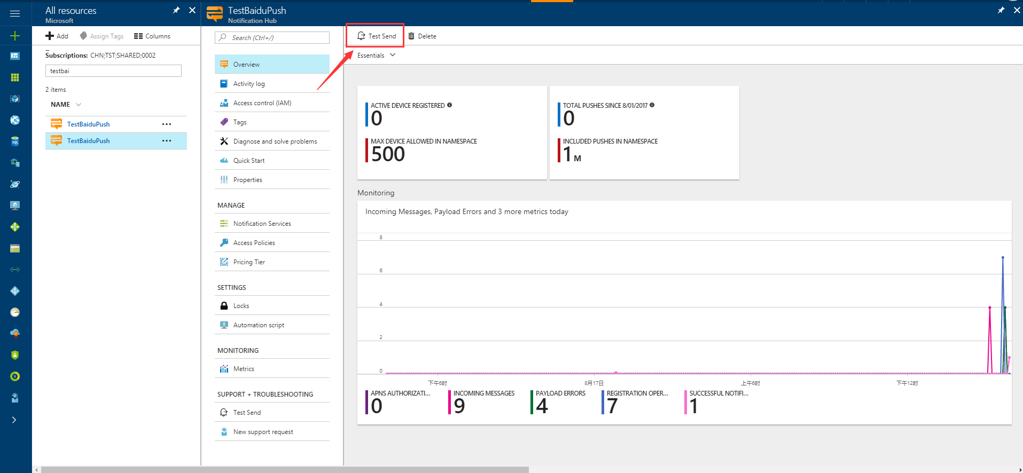Open ellipsis menu for first TestBaiduPush

(167, 124)
